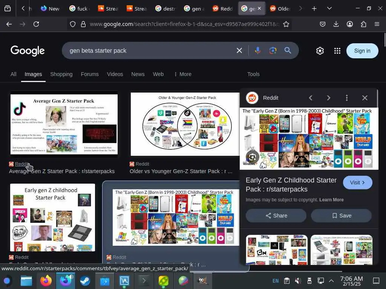The height and width of the screenshot is (289, 386).
Task: Open the Google apps grid
Action: pos(337,51)
